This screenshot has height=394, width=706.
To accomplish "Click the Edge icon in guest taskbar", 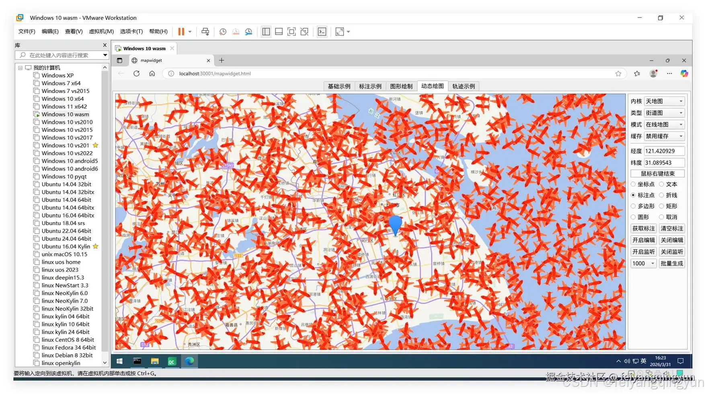I will [189, 361].
